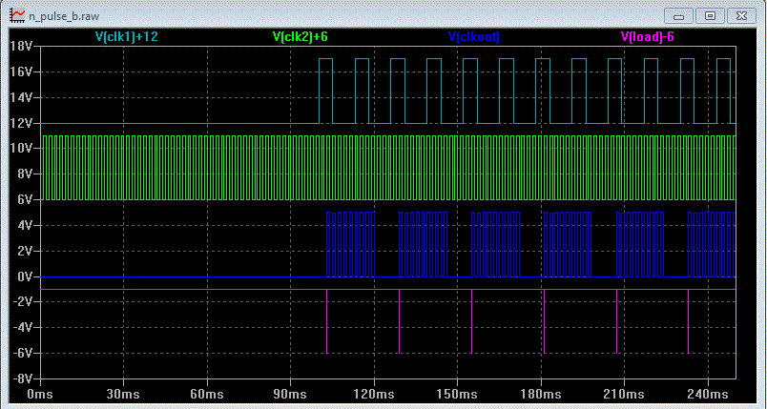Screen dimensions: 767x409
Task: Close the n_pulse_b.raw plot window
Action: pos(741,16)
